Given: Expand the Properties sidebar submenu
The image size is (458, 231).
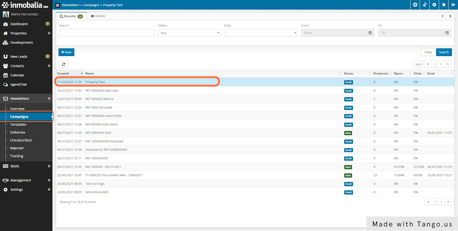Looking at the screenshot, I should click(x=49, y=34).
